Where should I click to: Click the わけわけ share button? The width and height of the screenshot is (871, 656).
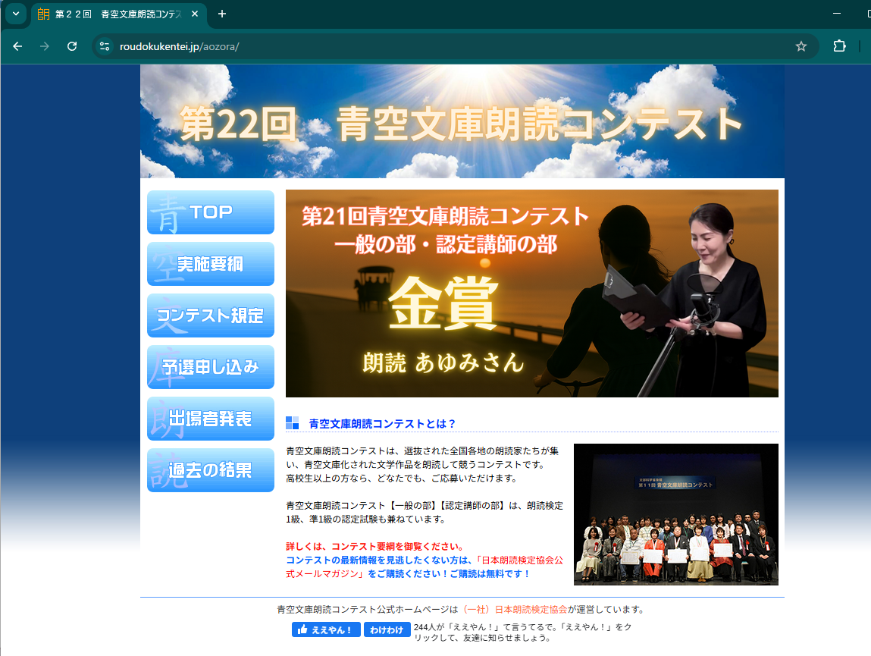coord(387,629)
